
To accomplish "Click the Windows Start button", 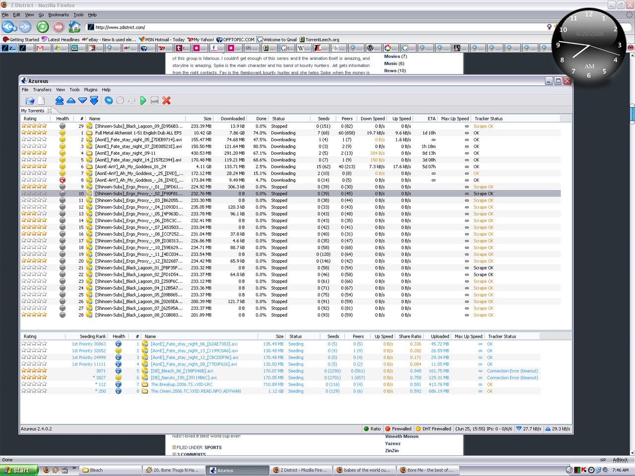I will coord(18,470).
